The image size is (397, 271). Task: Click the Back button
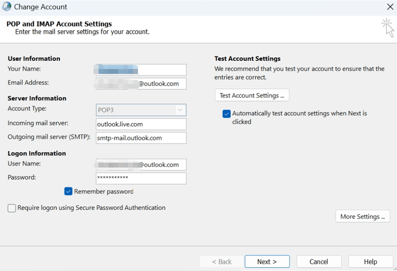222,262
